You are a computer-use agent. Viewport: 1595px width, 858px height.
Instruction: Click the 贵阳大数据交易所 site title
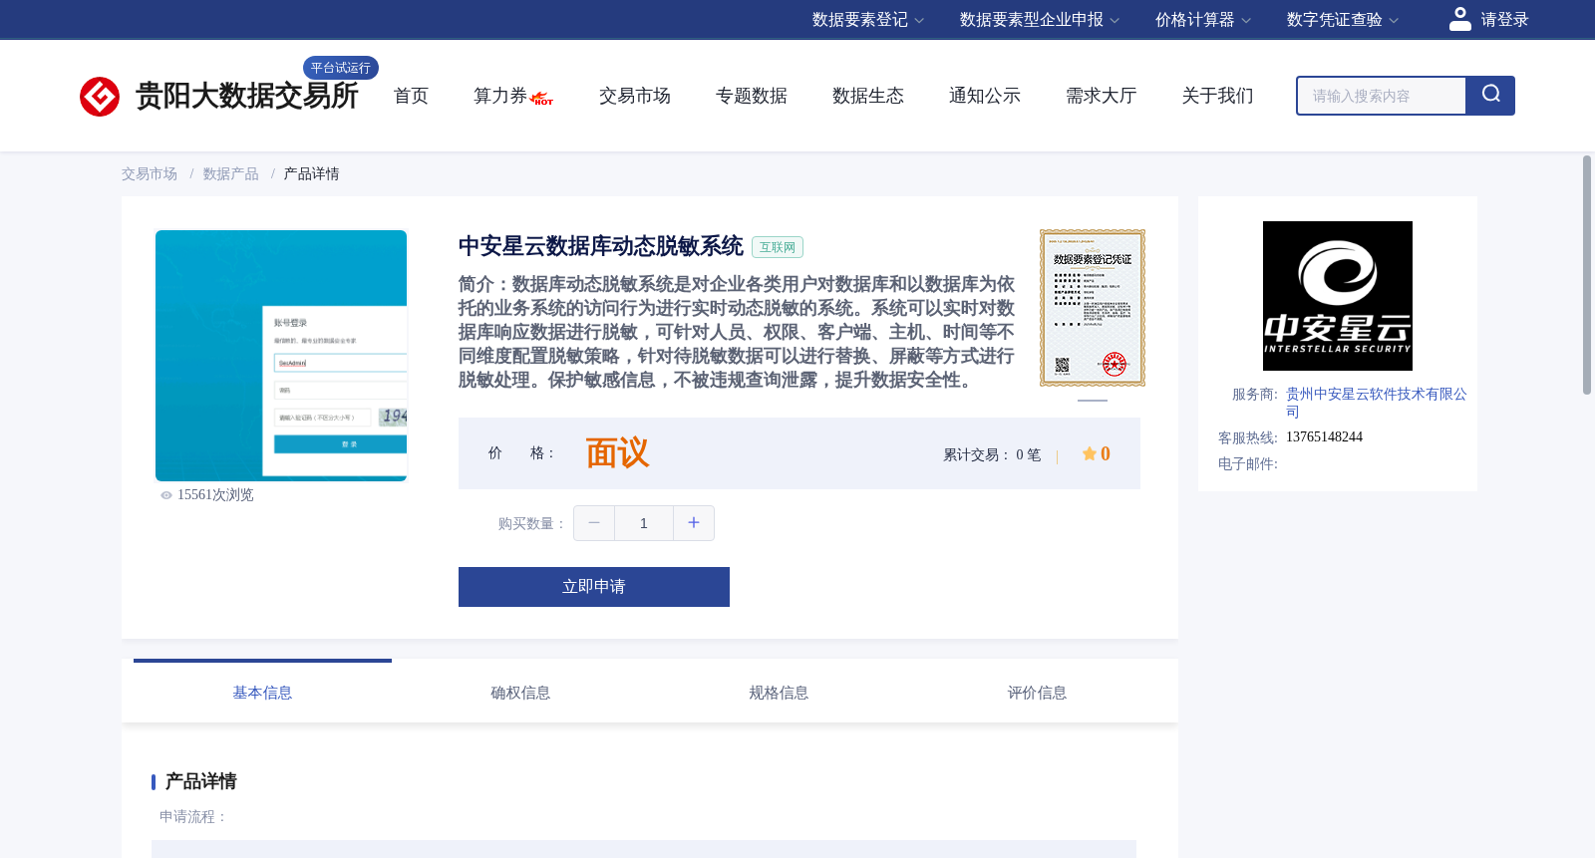(x=246, y=96)
